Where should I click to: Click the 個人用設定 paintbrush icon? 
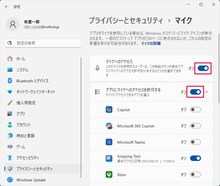[x=10, y=103]
